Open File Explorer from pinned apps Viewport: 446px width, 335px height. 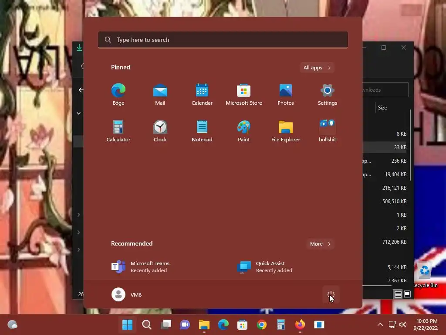point(286,131)
